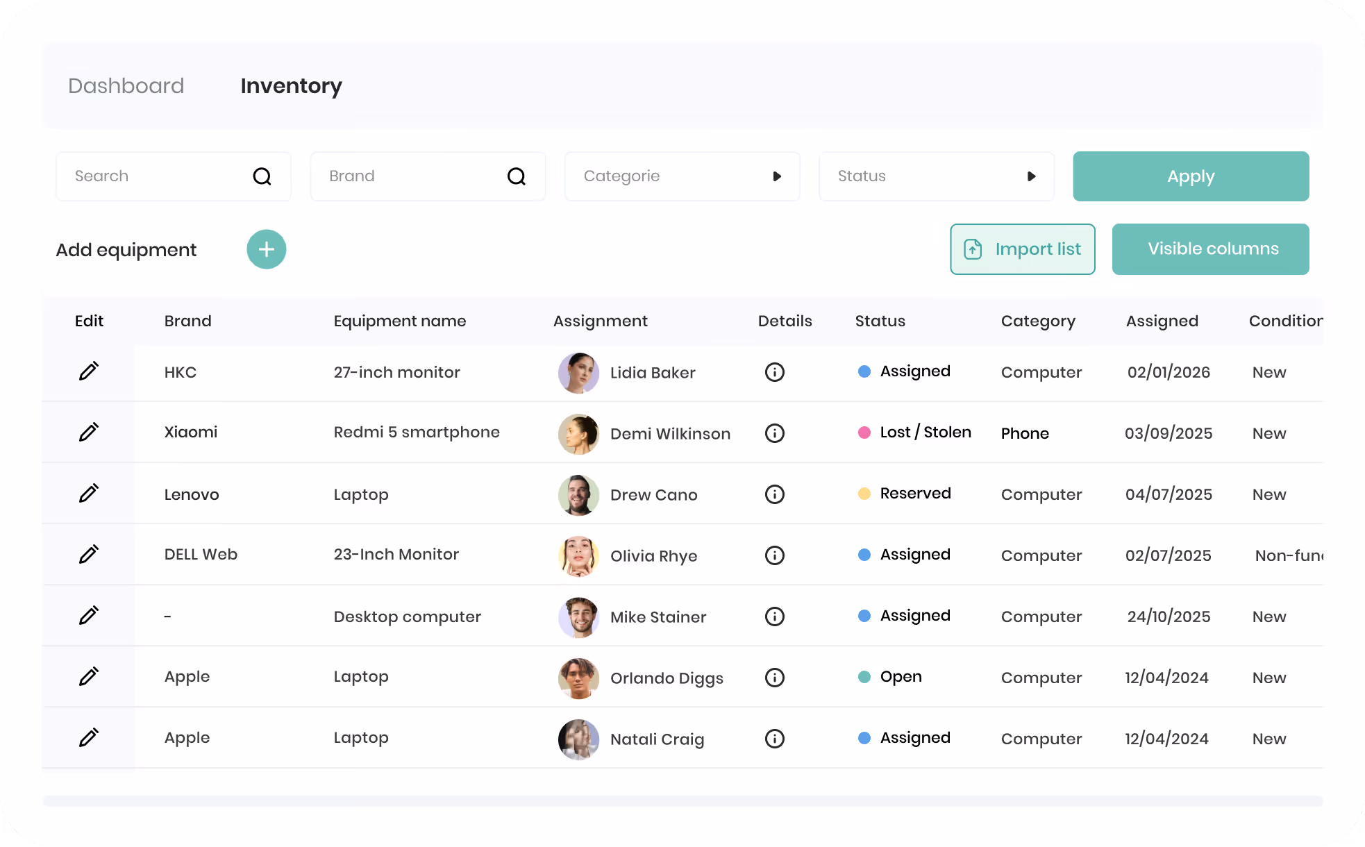This screenshot has width=1365, height=847.
Task: Focus the Brand input field
Action: click(428, 176)
